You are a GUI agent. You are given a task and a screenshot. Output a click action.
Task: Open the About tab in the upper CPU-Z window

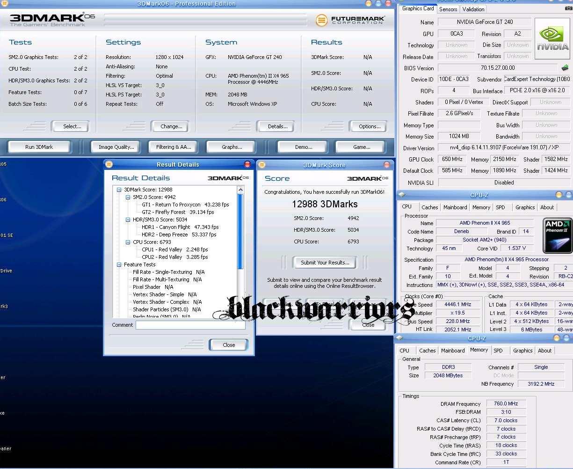(x=547, y=207)
